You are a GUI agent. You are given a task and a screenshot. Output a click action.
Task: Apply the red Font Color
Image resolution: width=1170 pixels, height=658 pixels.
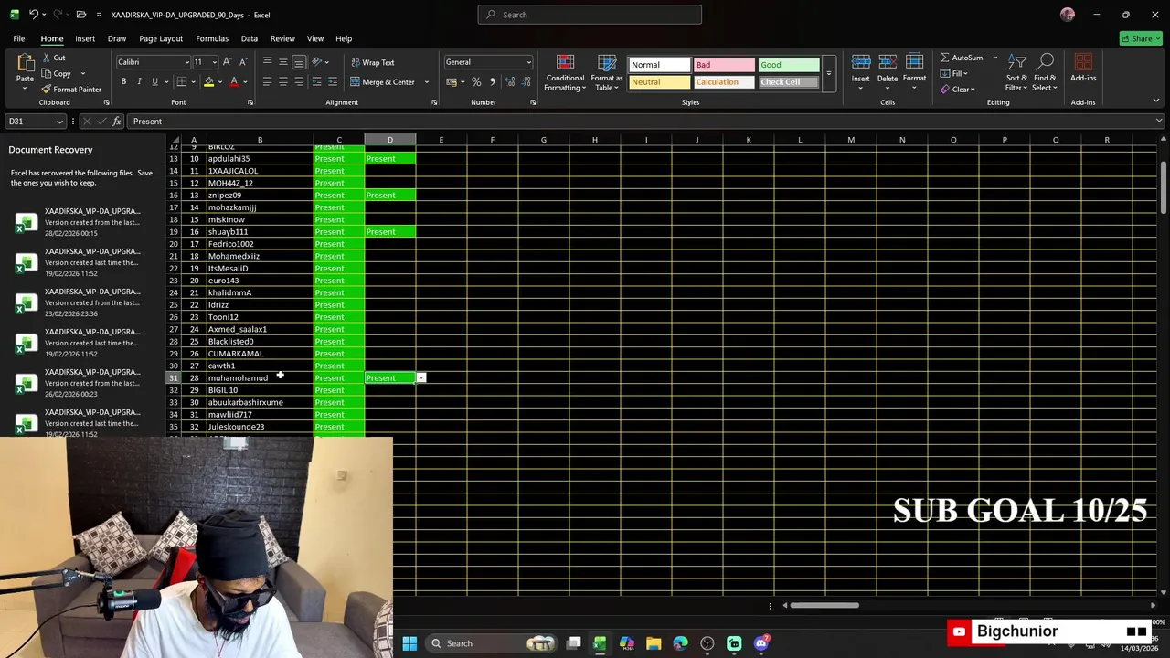[234, 81]
